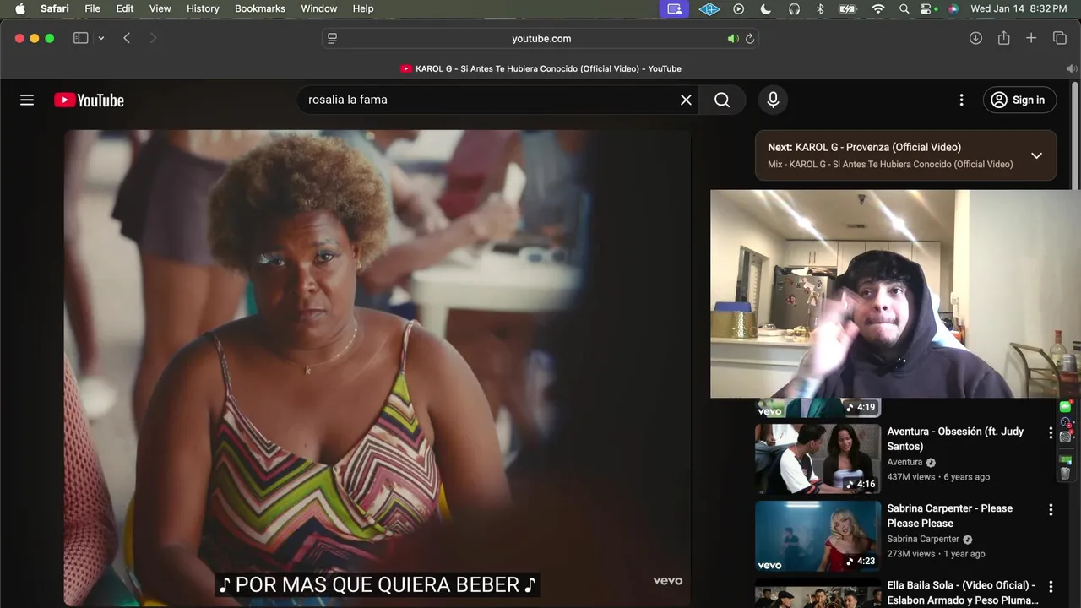Play Sabrina Carpenter Please Please Please thumbnail
The width and height of the screenshot is (1081, 608).
click(818, 536)
